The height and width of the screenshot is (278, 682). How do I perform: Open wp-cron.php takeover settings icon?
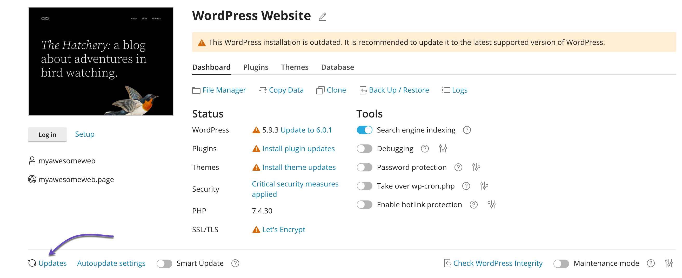coord(484,186)
